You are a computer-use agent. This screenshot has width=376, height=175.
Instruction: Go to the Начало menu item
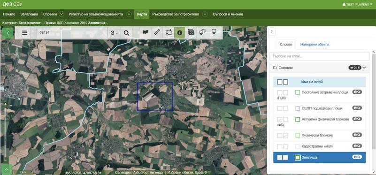(9, 14)
